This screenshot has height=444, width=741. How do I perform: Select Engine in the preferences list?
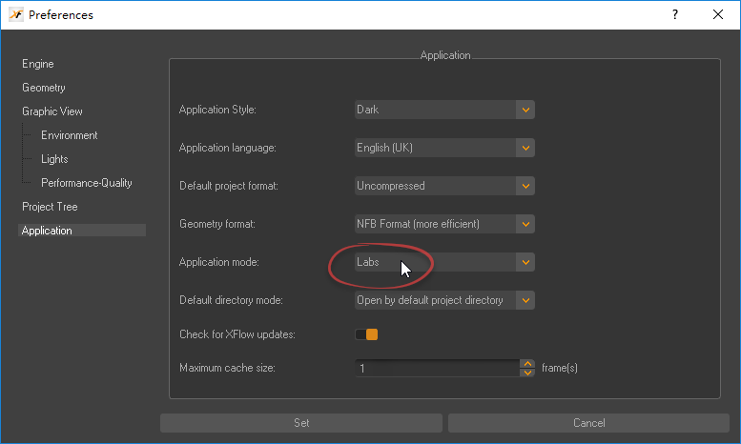[x=38, y=64]
